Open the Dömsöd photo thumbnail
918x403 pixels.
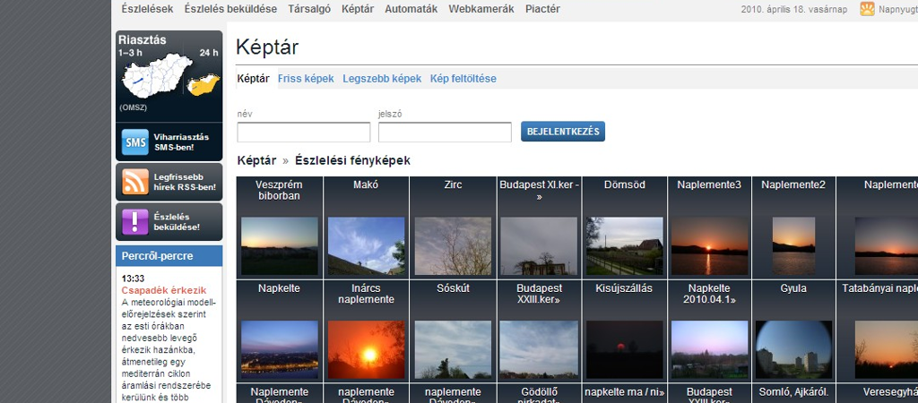pos(625,245)
